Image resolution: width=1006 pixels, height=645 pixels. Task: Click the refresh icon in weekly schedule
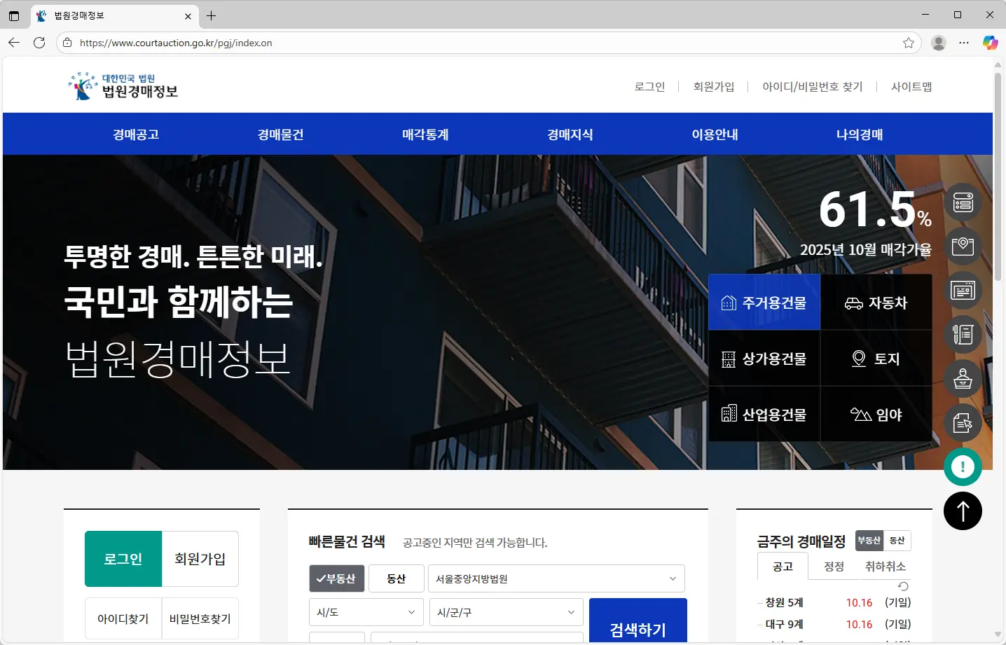(x=903, y=586)
